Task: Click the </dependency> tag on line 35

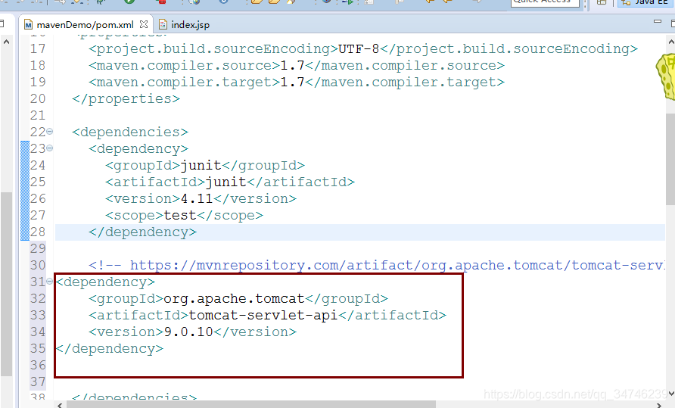Action: [109, 348]
